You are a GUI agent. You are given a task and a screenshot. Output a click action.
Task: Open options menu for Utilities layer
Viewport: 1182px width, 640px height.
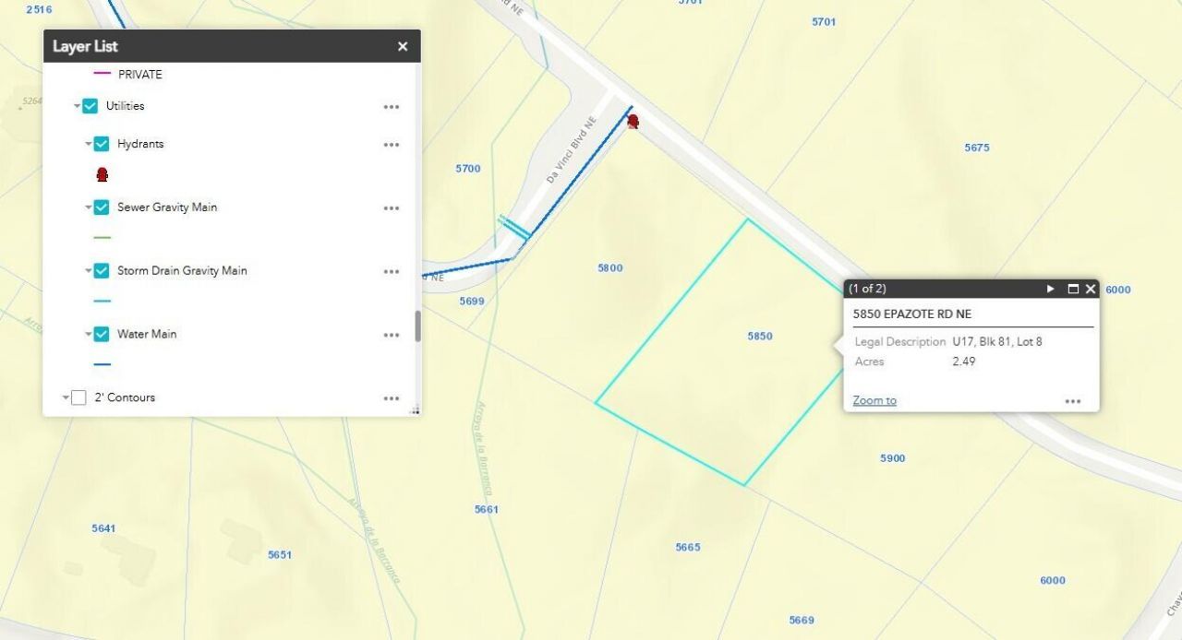coord(392,107)
